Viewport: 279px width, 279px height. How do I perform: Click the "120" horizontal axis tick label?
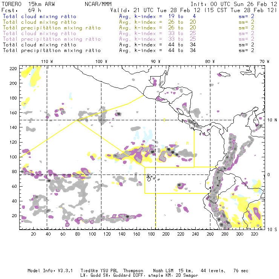pos(107,234)
